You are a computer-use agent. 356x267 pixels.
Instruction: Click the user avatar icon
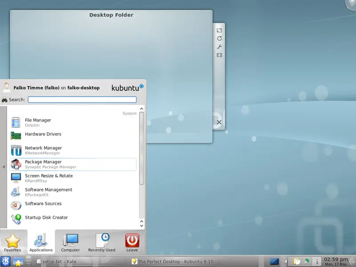click(6, 87)
